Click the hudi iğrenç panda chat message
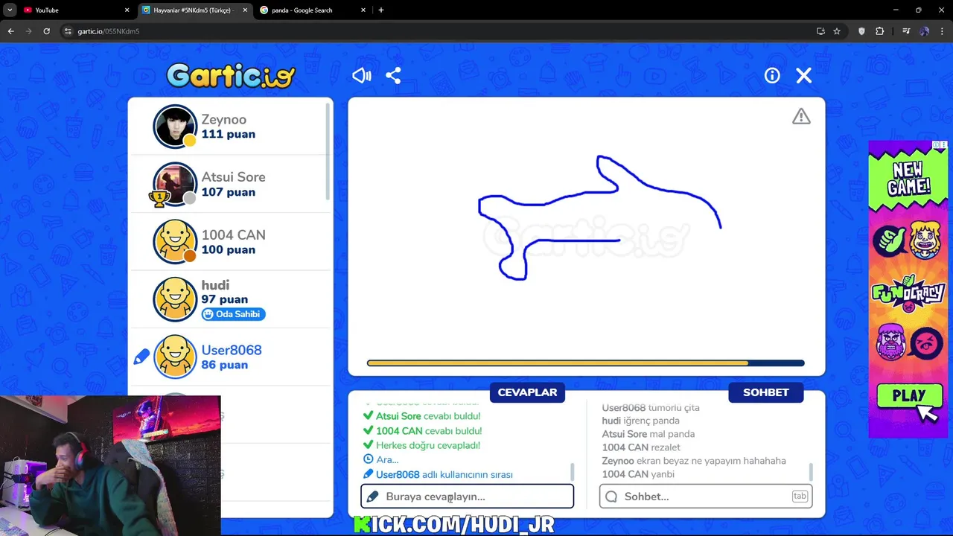Screen dimensions: 953x536 pos(640,421)
